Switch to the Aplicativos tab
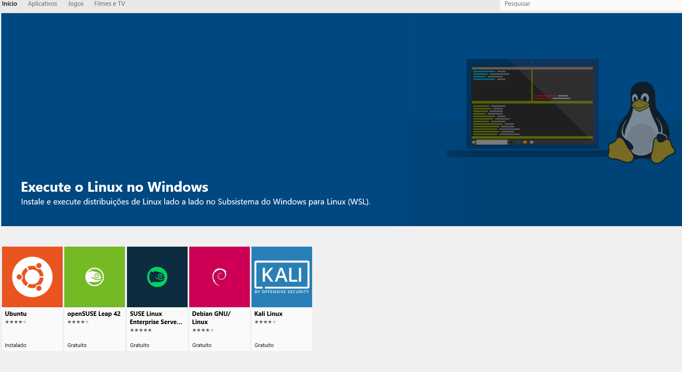 [x=43, y=4]
